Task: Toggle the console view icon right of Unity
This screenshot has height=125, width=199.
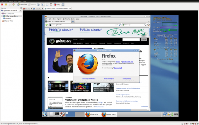Action: point(63,4)
